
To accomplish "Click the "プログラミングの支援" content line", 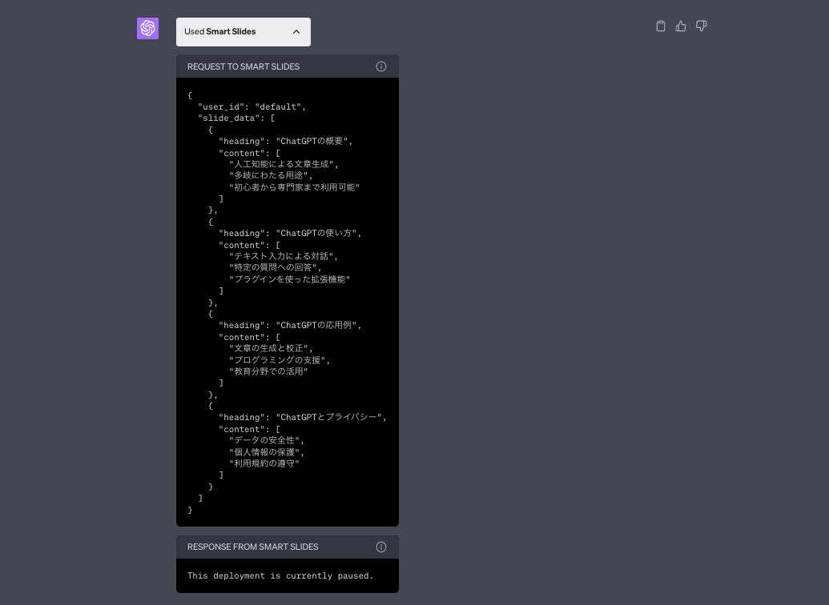I will click(280, 360).
